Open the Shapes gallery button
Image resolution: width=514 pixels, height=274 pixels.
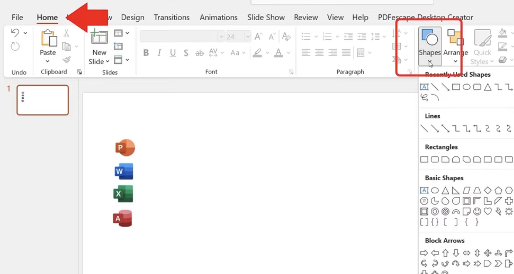[430, 46]
